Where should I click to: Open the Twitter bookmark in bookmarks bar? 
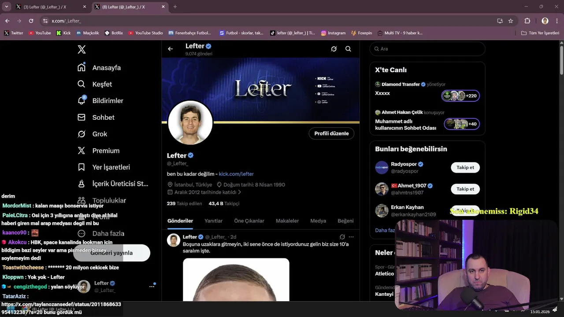(x=13, y=33)
